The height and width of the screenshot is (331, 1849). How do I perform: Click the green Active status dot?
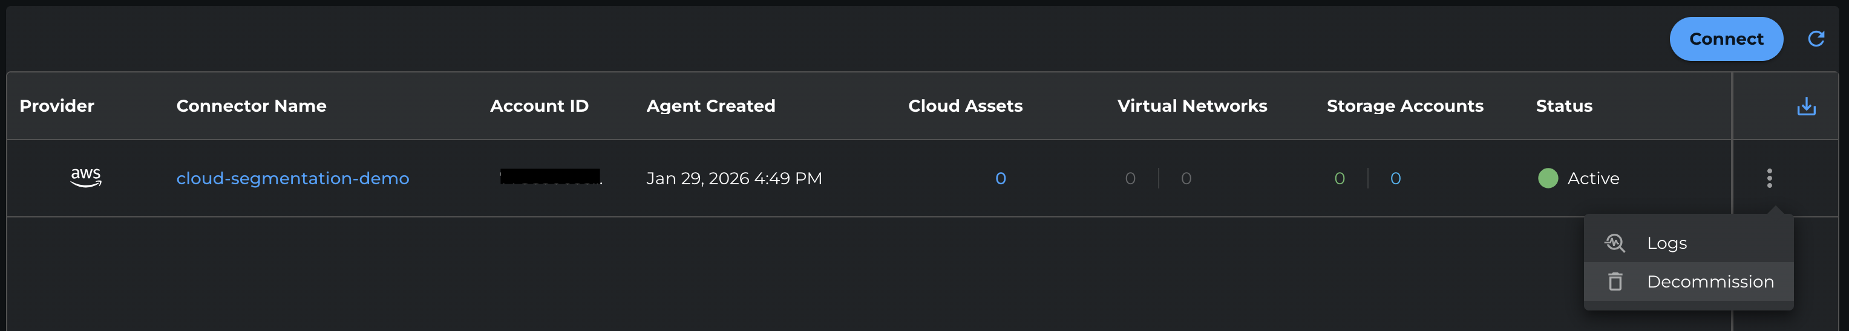point(1548,178)
